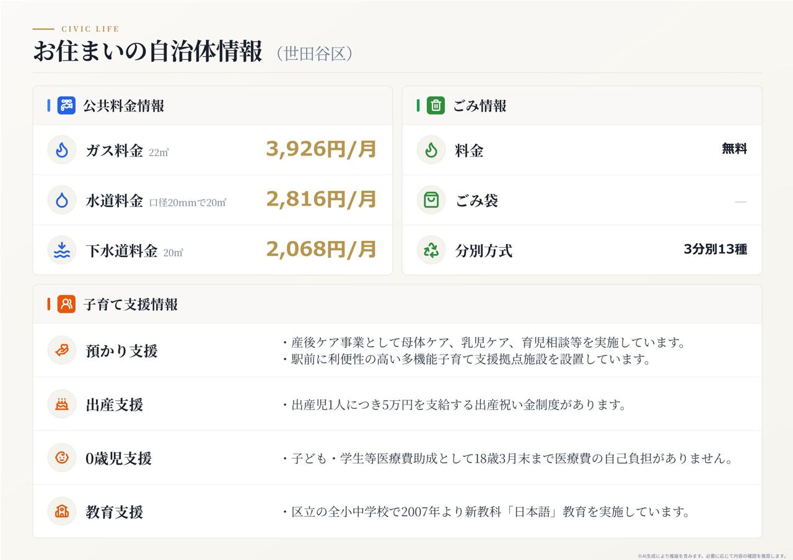Click the water drop icon for 水道料金
Viewport: 793px width, 560px height.
62,200
